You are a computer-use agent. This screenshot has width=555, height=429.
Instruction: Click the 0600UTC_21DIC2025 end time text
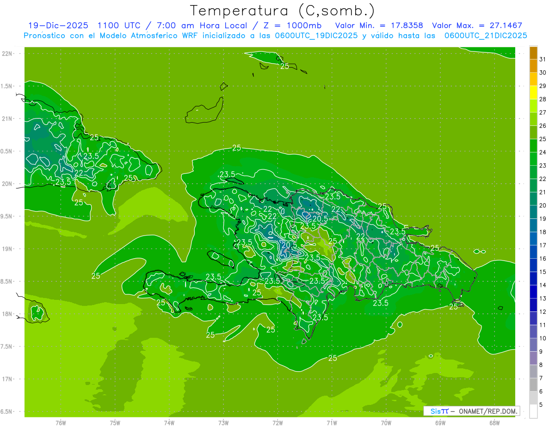(486, 36)
